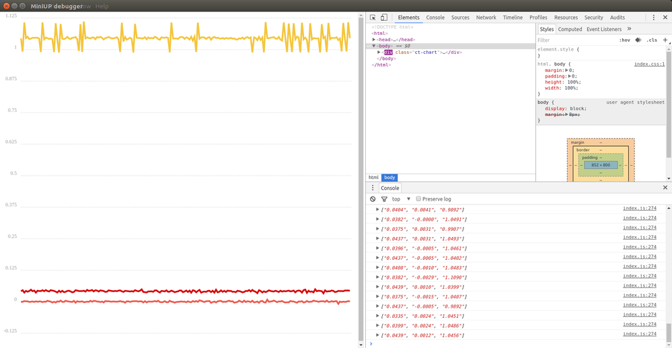Expand console entry ending with "1.1090"
This screenshot has height=348, width=672.
click(377, 277)
